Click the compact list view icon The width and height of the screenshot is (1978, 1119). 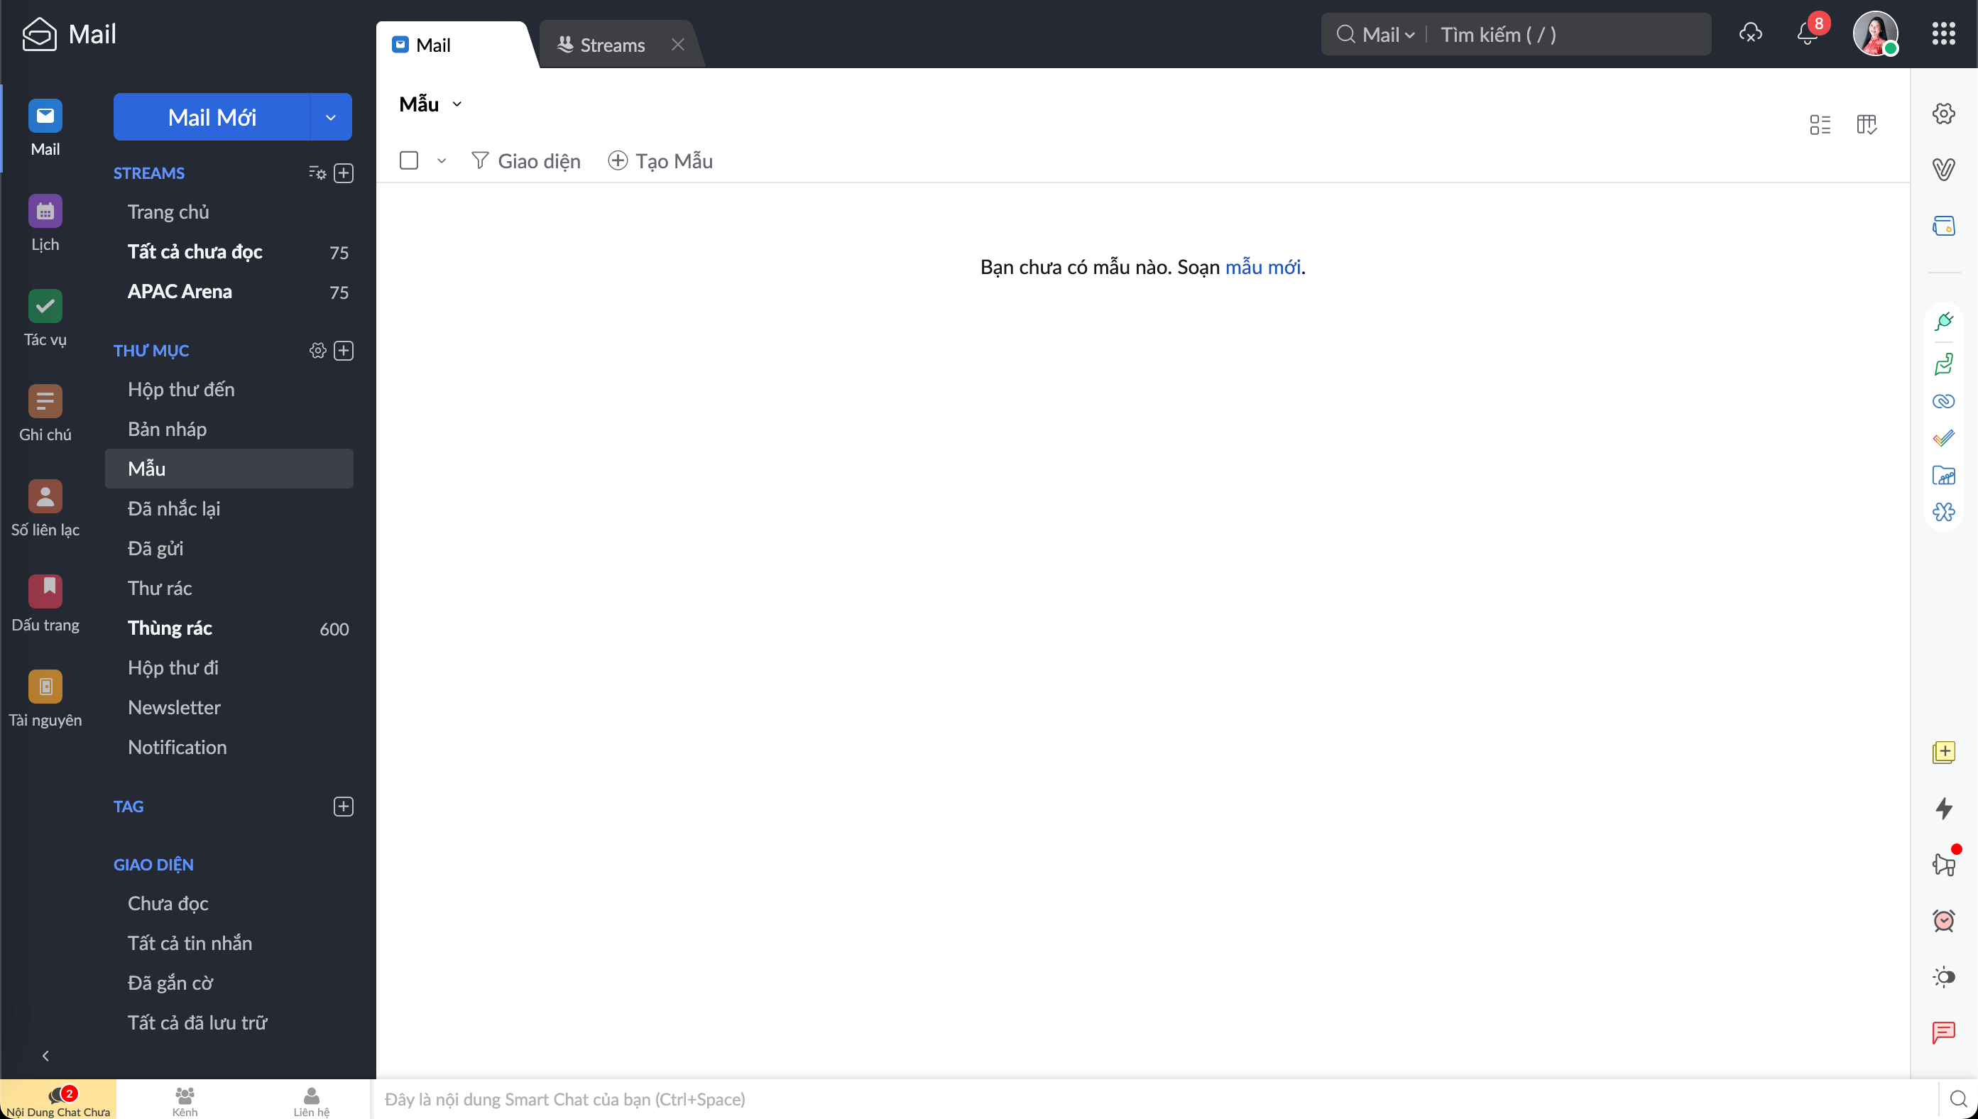[x=1820, y=122]
